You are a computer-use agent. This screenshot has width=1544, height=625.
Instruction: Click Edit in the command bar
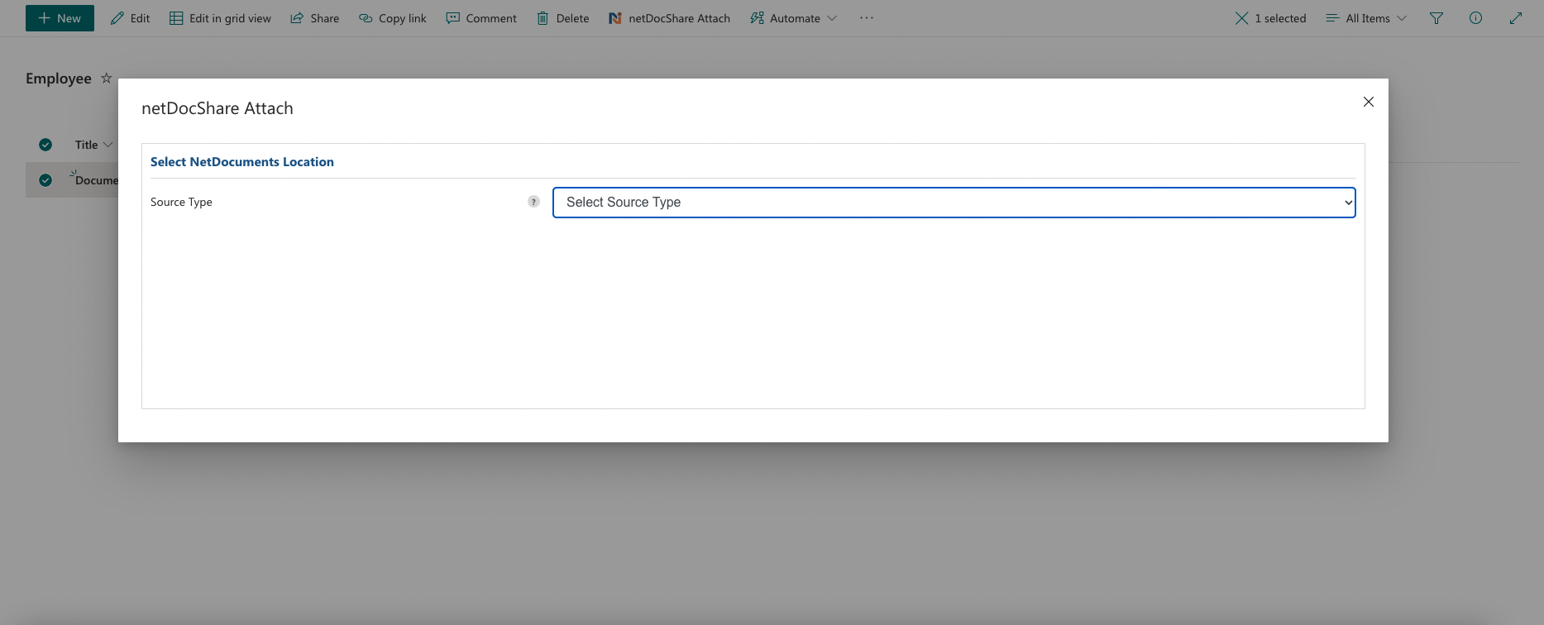click(131, 18)
